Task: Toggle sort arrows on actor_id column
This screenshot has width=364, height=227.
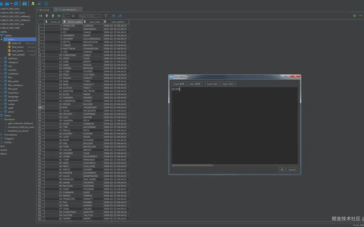Action: click(x=46, y=22)
